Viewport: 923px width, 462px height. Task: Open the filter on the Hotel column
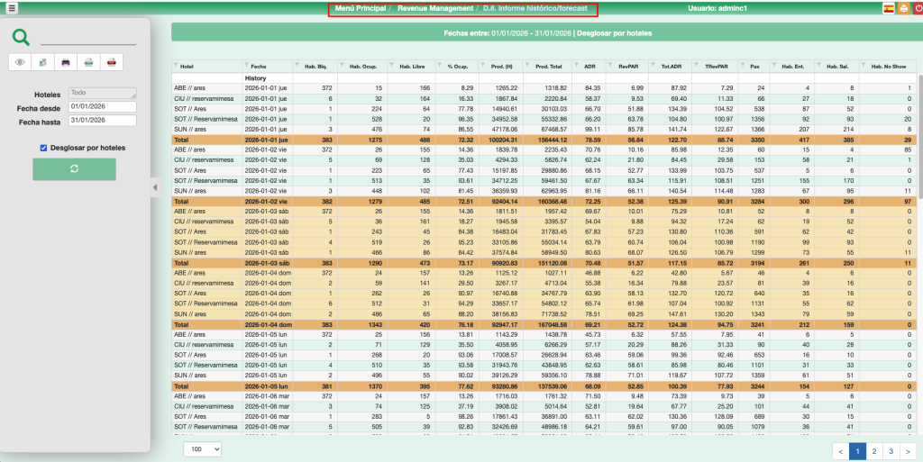(x=177, y=67)
